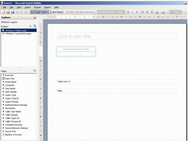Open the font name dropdown
This screenshot has height=141, width=188.
tap(107, 12)
